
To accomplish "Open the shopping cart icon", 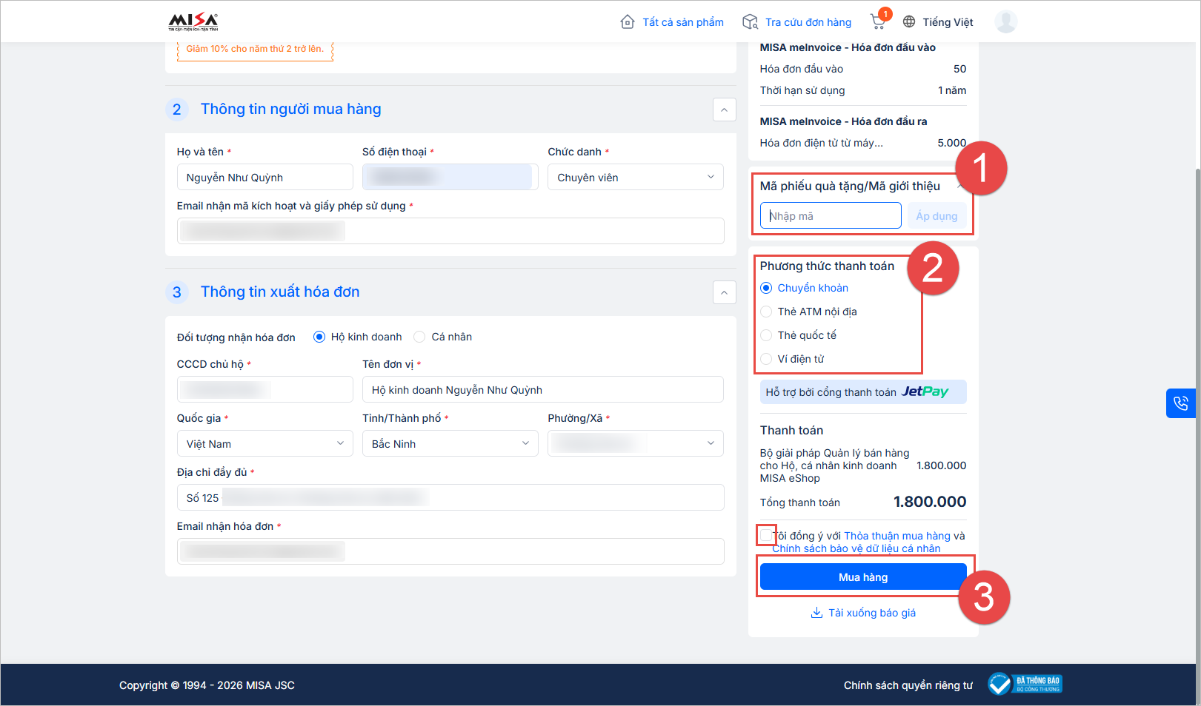I will point(878,21).
